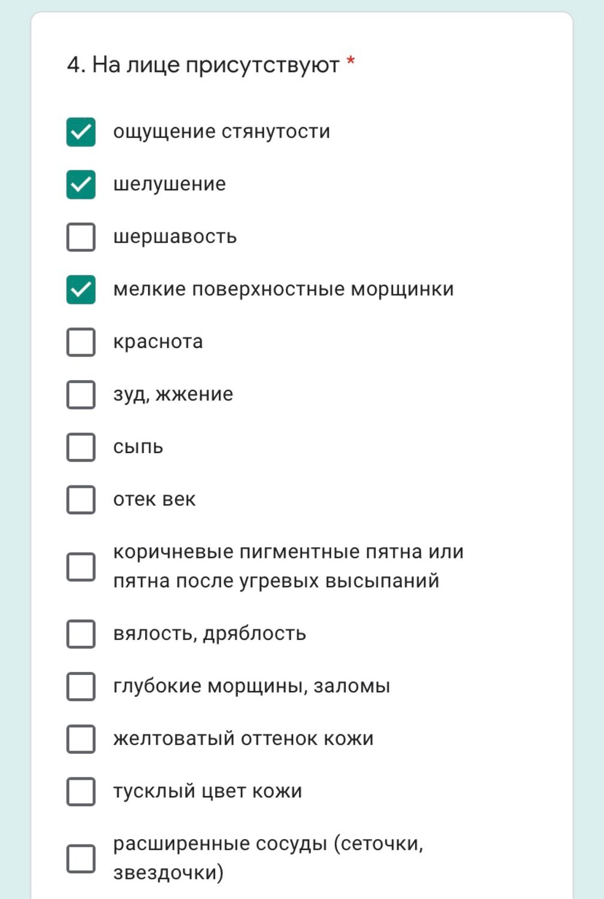Check the 'шершавость' option
The image size is (604, 899).
pyautogui.click(x=81, y=237)
